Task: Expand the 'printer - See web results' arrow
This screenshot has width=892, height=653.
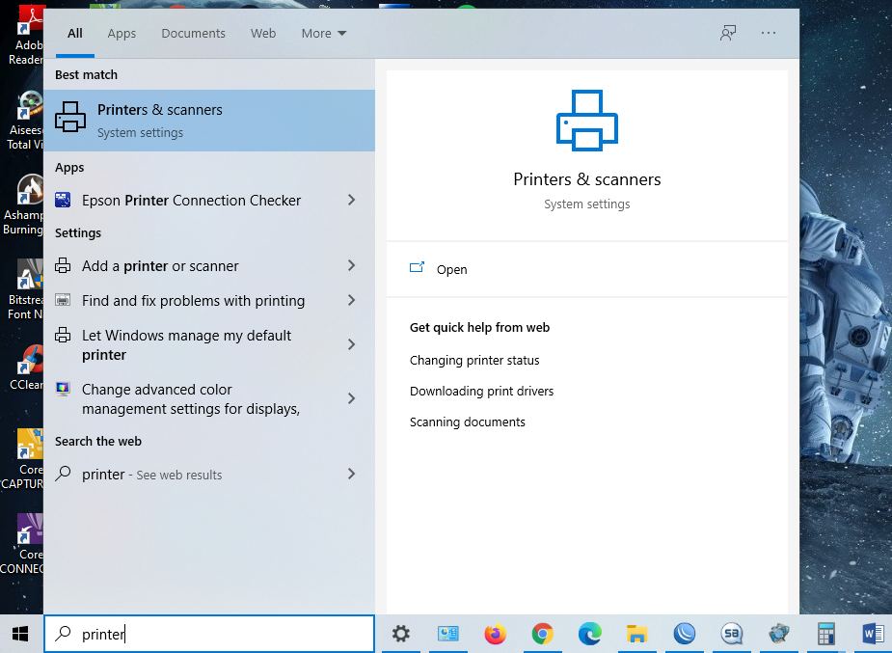Action: [351, 474]
